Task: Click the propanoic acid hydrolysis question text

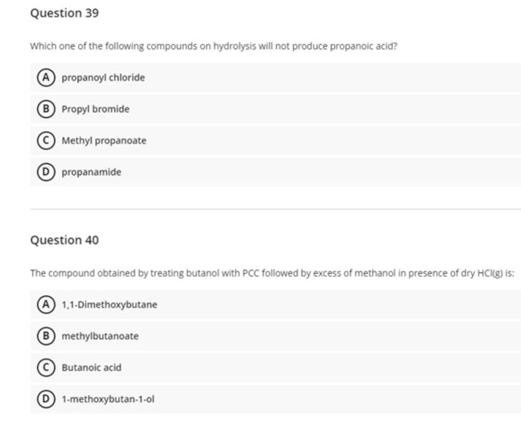Action: click(x=213, y=47)
